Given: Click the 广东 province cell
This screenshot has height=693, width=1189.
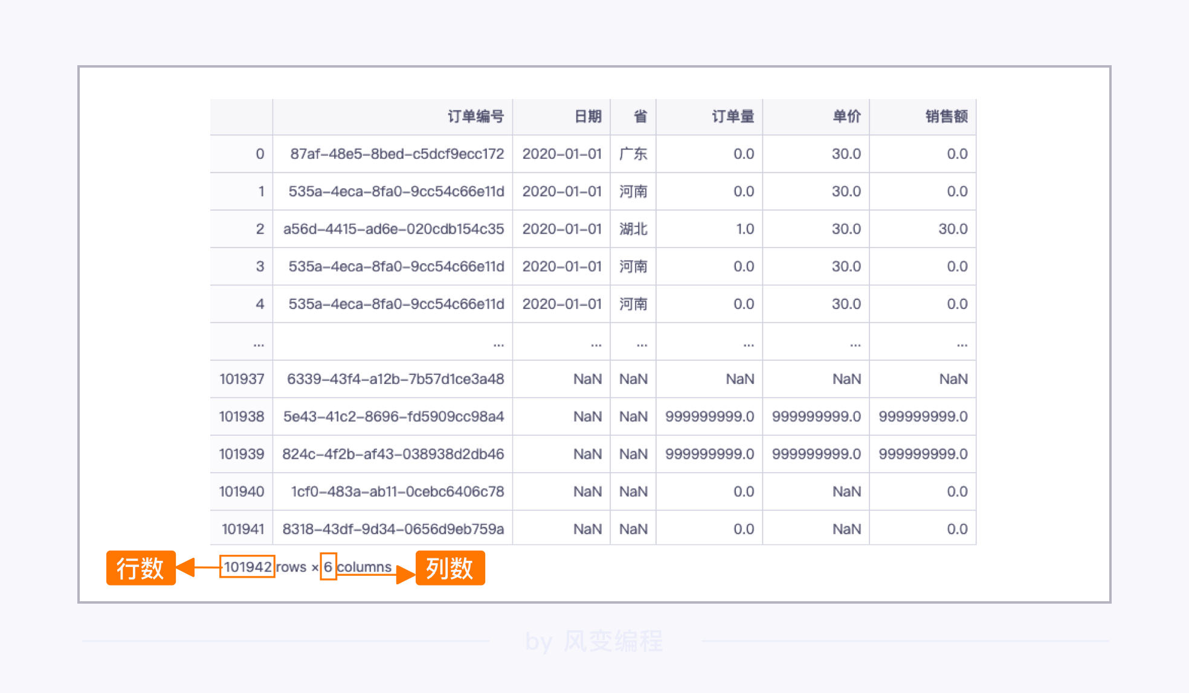Looking at the screenshot, I should [x=633, y=154].
